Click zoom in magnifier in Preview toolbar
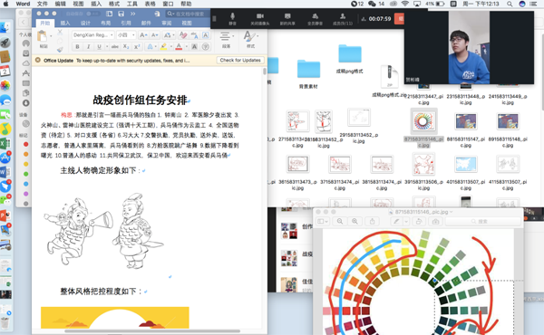 [x=355, y=221]
